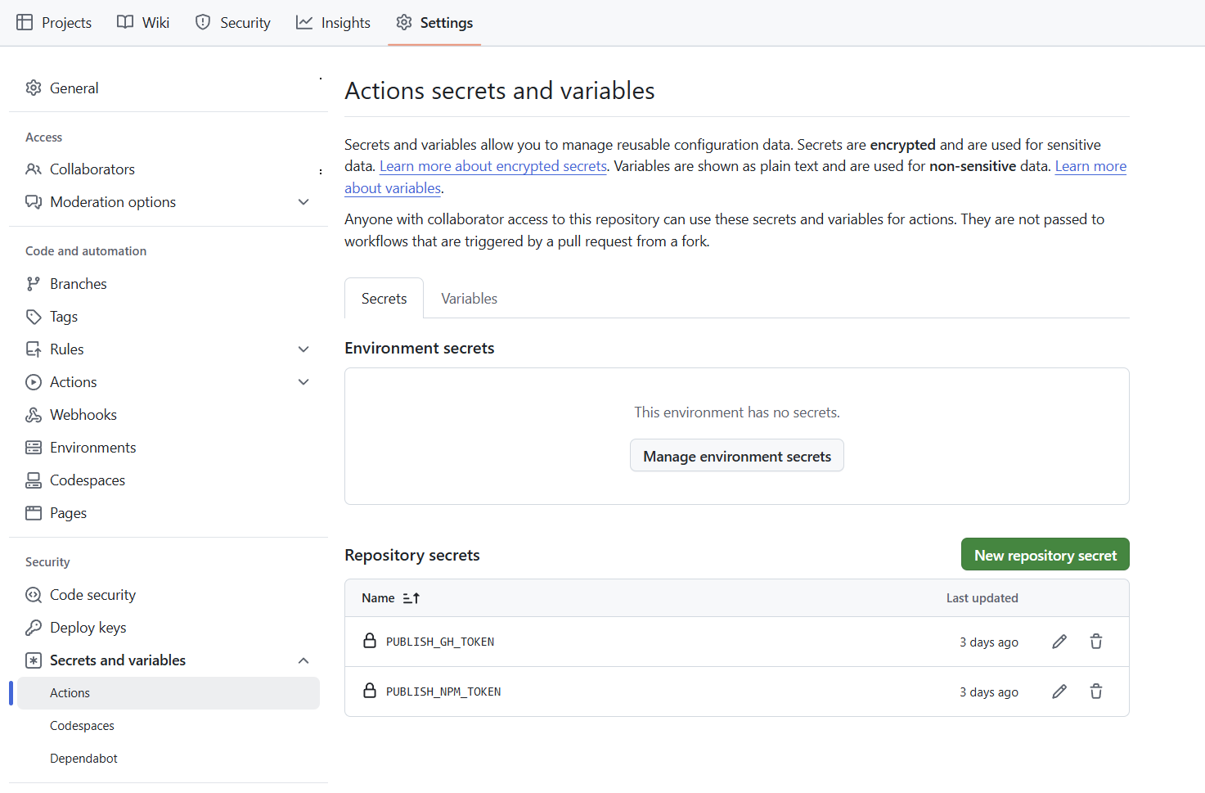The height and width of the screenshot is (793, 1205).
Task: Click the Actions play icon in sidebar
Action: pyautogui.click(x=34, y=382)
